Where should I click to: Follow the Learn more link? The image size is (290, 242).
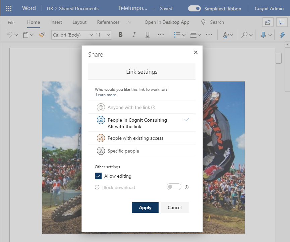click(x=106, y=95)
